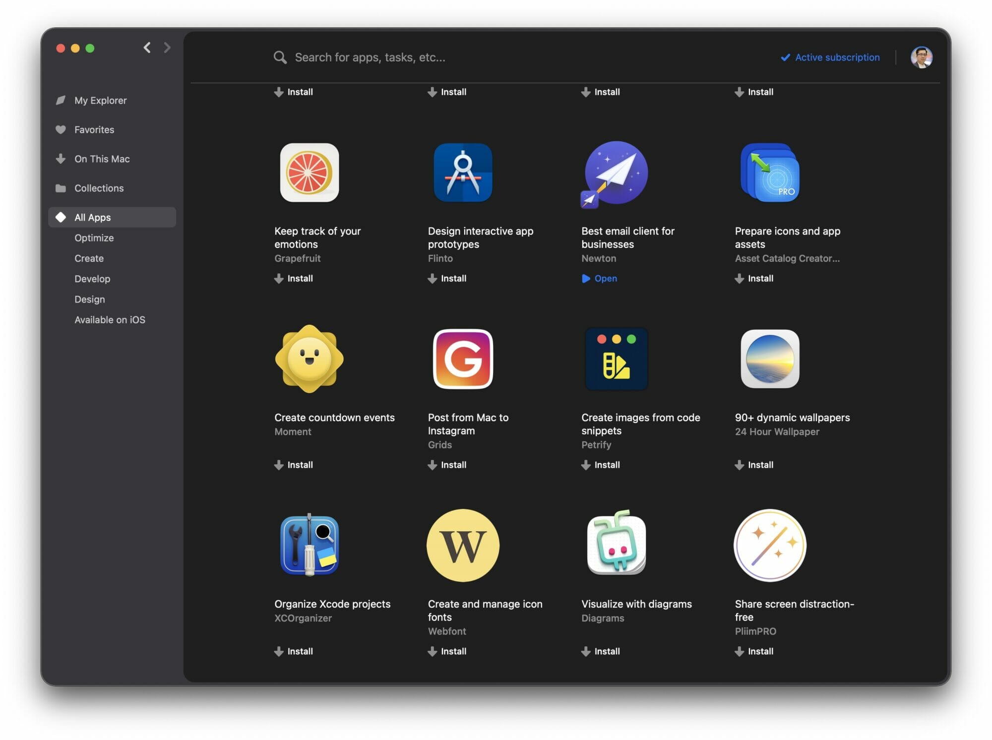
Task: Click the Favorites heart icon
Action: pos(61,129)
